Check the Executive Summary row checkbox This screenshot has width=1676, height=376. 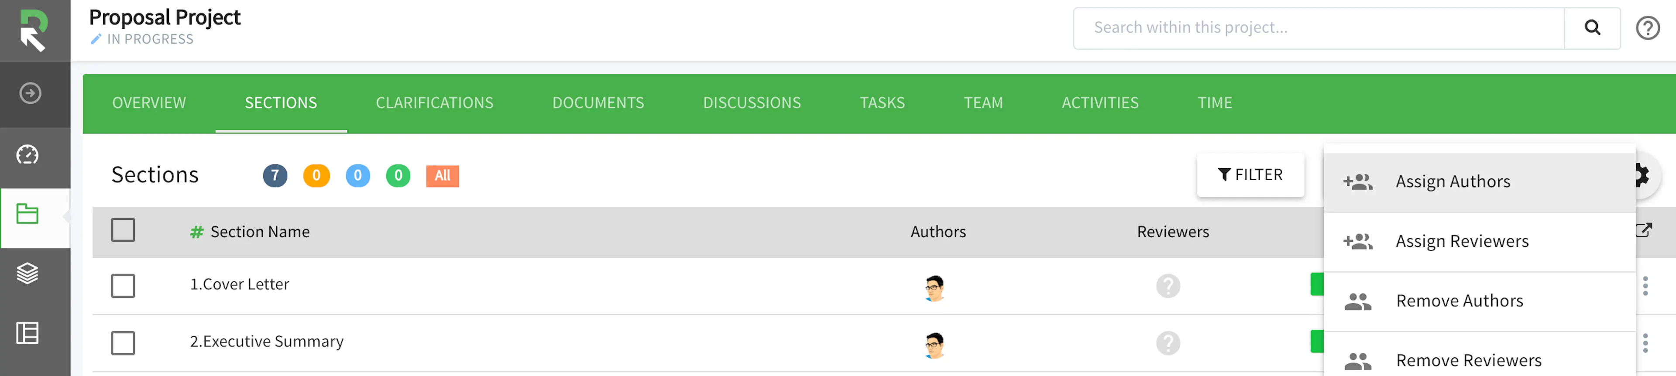click(123, 343)
